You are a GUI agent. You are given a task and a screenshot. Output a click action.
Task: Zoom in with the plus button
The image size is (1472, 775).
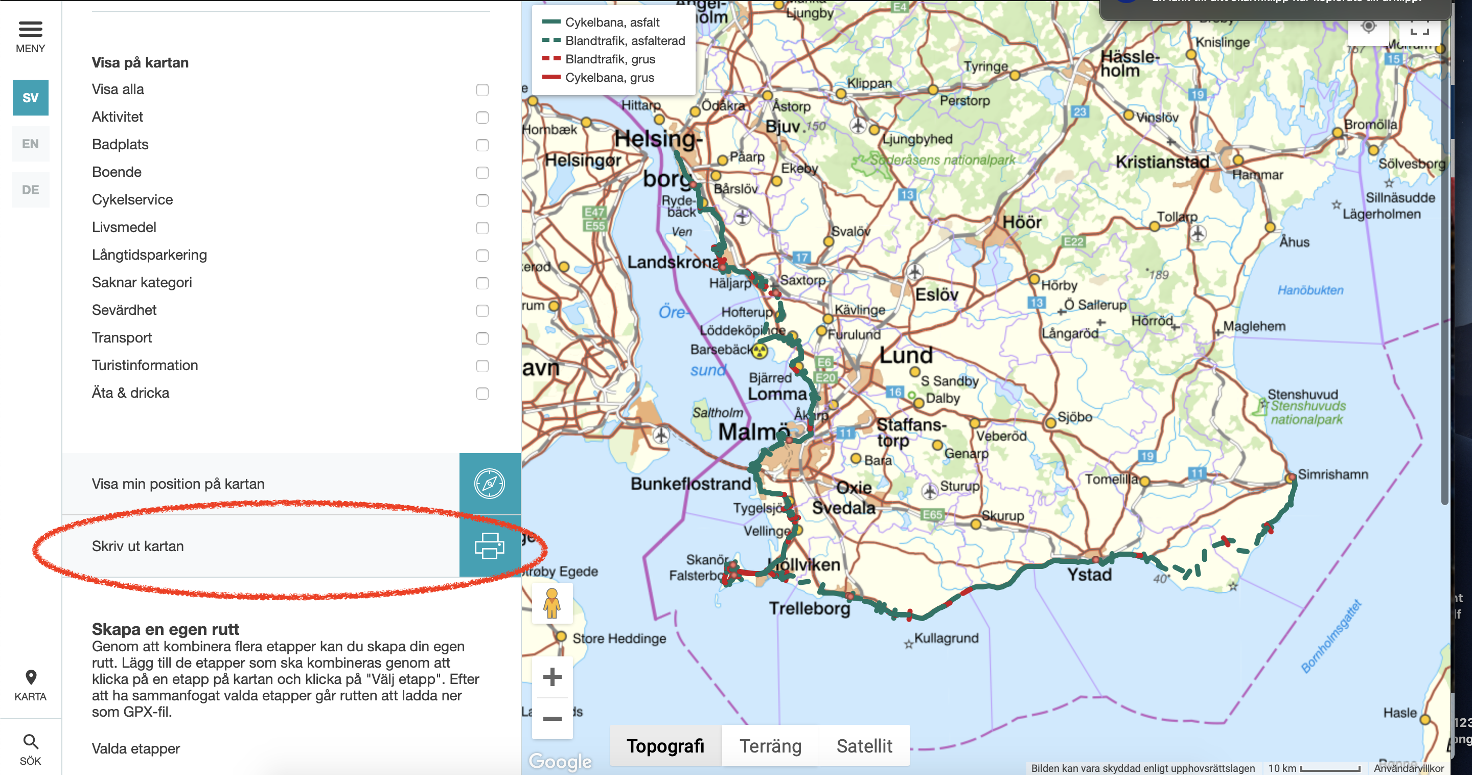point(552,677)
